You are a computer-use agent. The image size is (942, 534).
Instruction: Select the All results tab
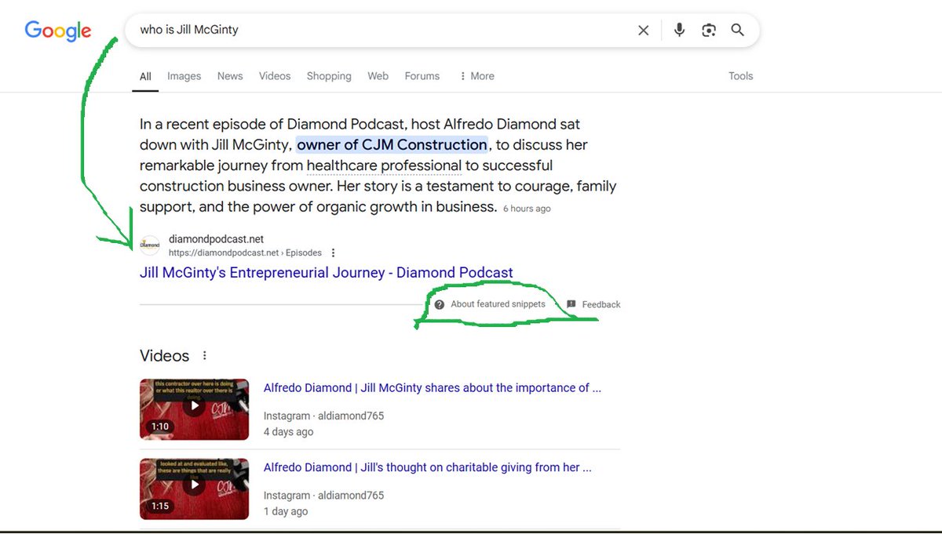[x=145, y=76]
